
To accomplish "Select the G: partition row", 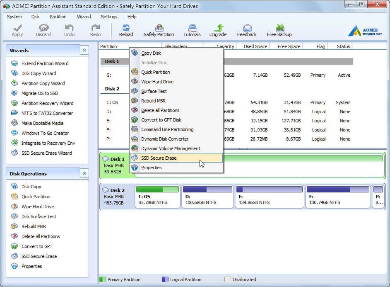I will pyautogui.click(x=226, y=75).
